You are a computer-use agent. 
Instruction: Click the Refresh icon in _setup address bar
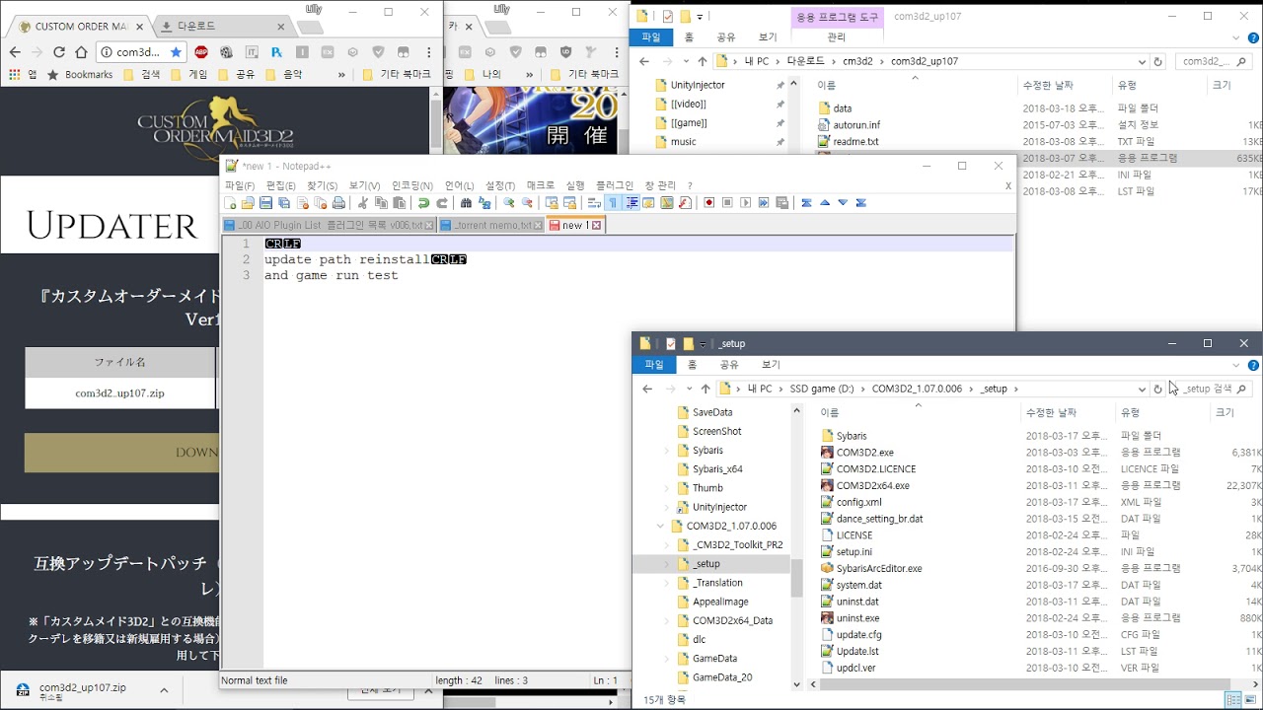(x=1157, y=389)
